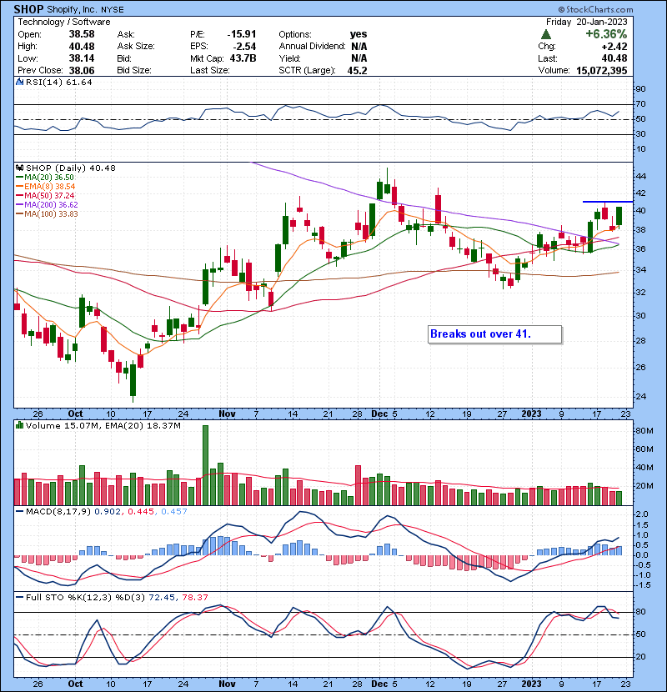Screen dimensions: 667x692
Task: Click the Volume value 15,072,395
Action: click(x=602, y=70)
